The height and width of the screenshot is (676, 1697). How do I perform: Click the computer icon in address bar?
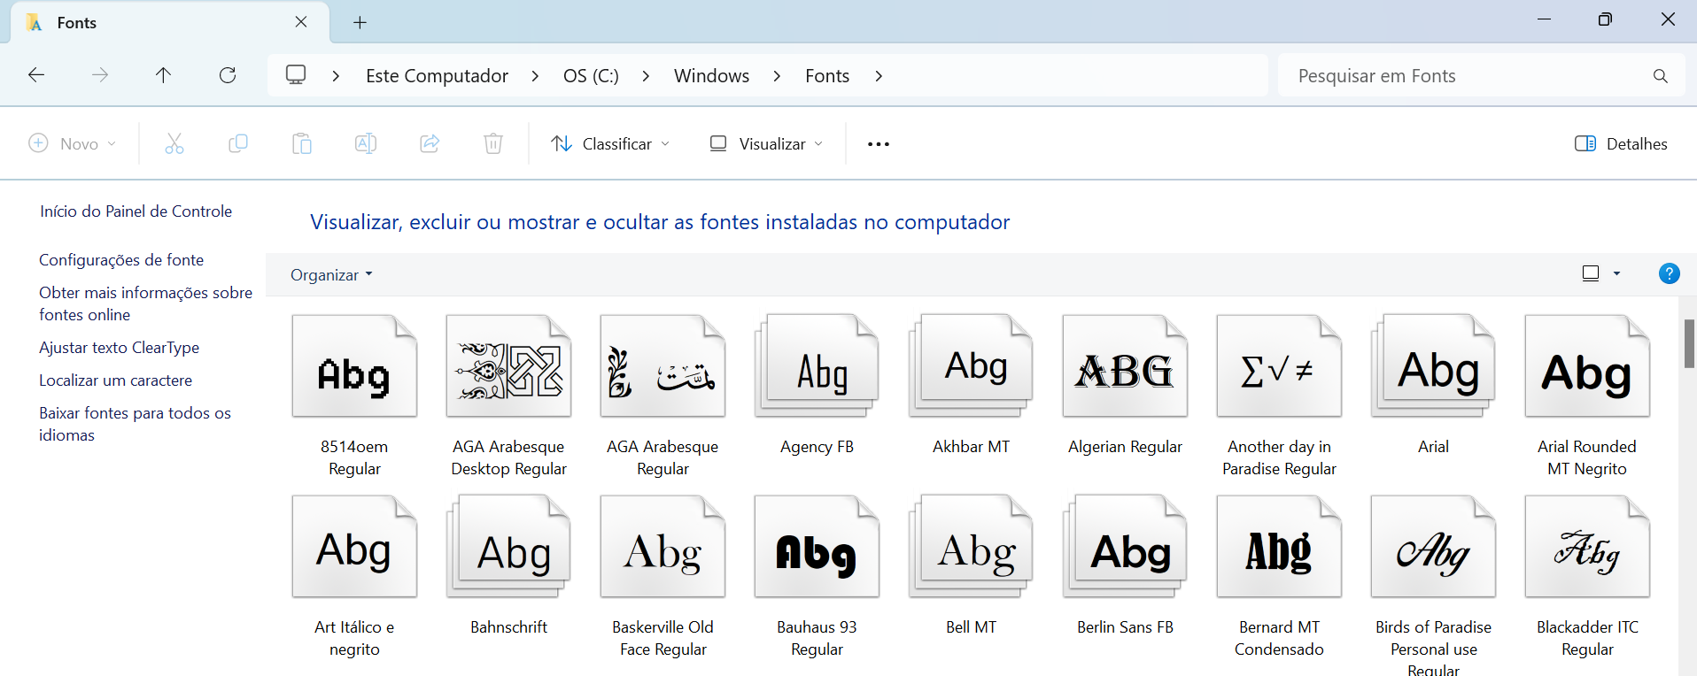click(296, 74)
